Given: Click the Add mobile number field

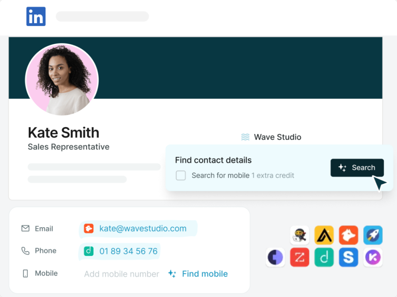Looking at the screenshot, I should click(121, 274).
